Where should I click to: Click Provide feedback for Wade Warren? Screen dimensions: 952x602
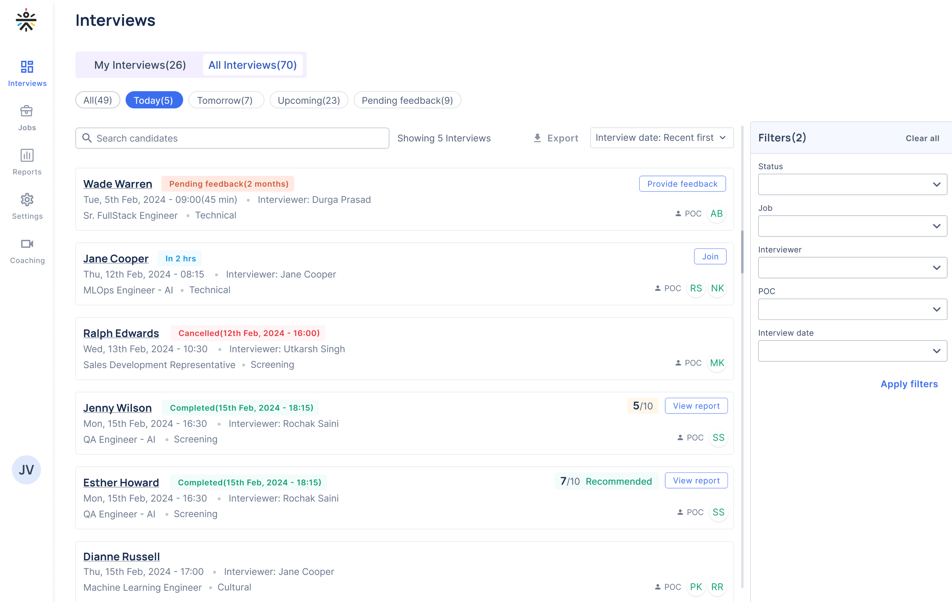(682, 184)
